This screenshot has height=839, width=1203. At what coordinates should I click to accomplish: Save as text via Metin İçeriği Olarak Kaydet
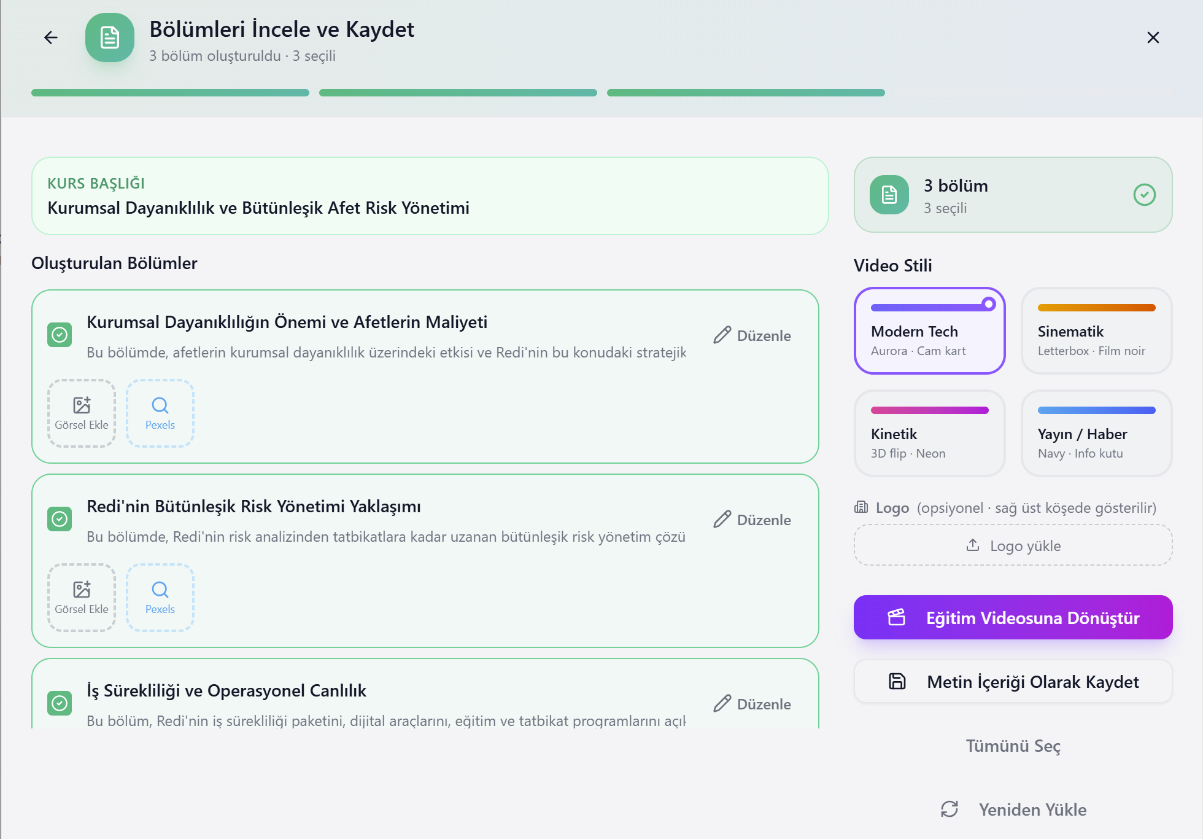pos(1013,681)
